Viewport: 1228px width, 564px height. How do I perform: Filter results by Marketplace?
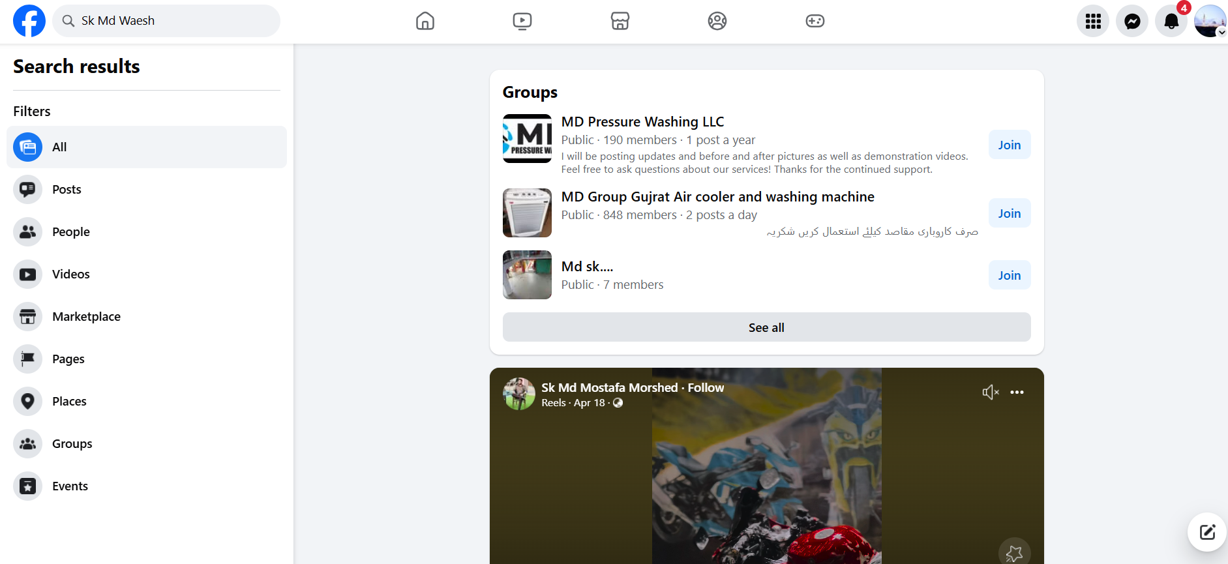click(147, 316)
